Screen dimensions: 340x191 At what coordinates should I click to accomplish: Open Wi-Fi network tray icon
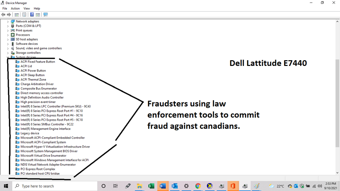point(314,186)
